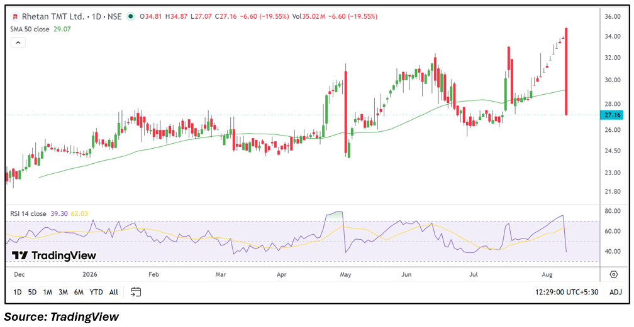Toggle ADJ adjusted data button
Viewport: 634px width, 327px height.
pos(615,292)
